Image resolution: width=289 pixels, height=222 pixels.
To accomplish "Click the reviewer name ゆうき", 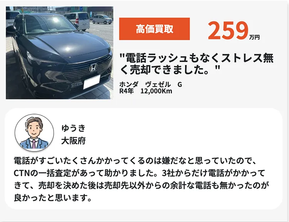I will click(73, 128).
